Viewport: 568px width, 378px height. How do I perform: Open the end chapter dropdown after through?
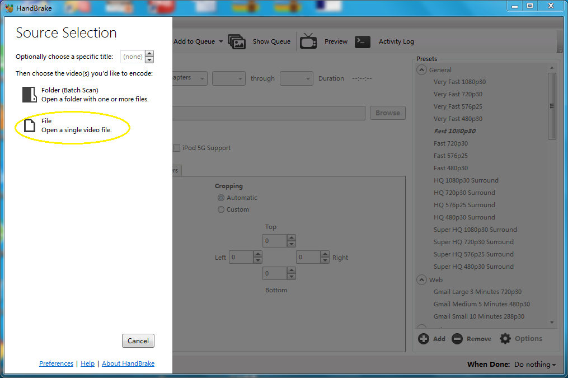[297, 78]
